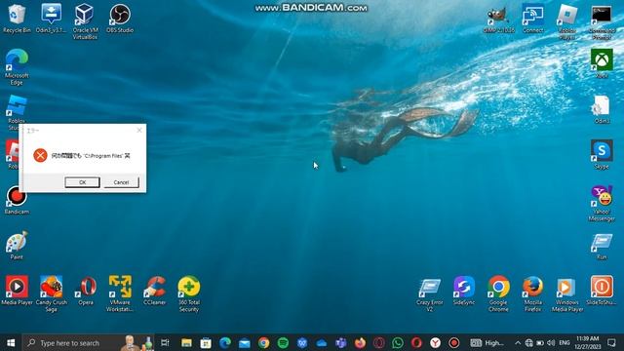Viewport: 624px width, 351px height.
Task: Select Windows Media Player desktop shortcut
Action: [567, 293]
